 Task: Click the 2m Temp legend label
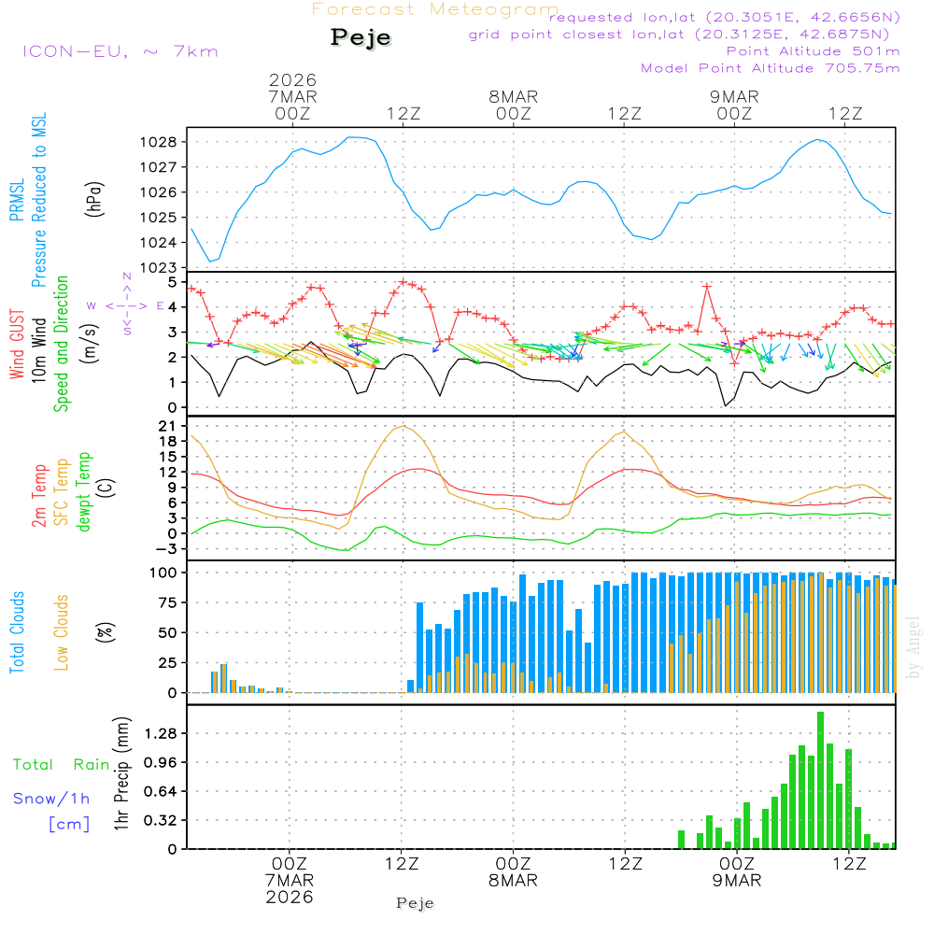coord(40,494)
